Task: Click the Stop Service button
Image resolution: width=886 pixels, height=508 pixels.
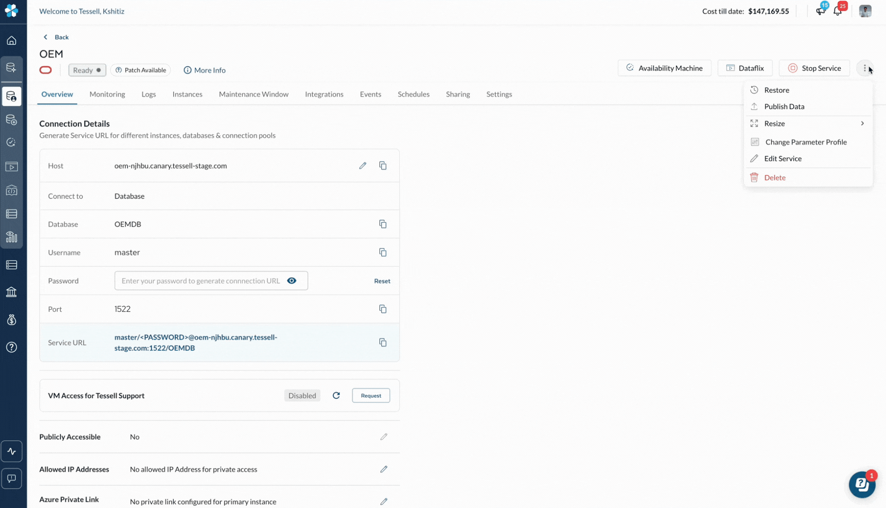Action: pos(814,68)
